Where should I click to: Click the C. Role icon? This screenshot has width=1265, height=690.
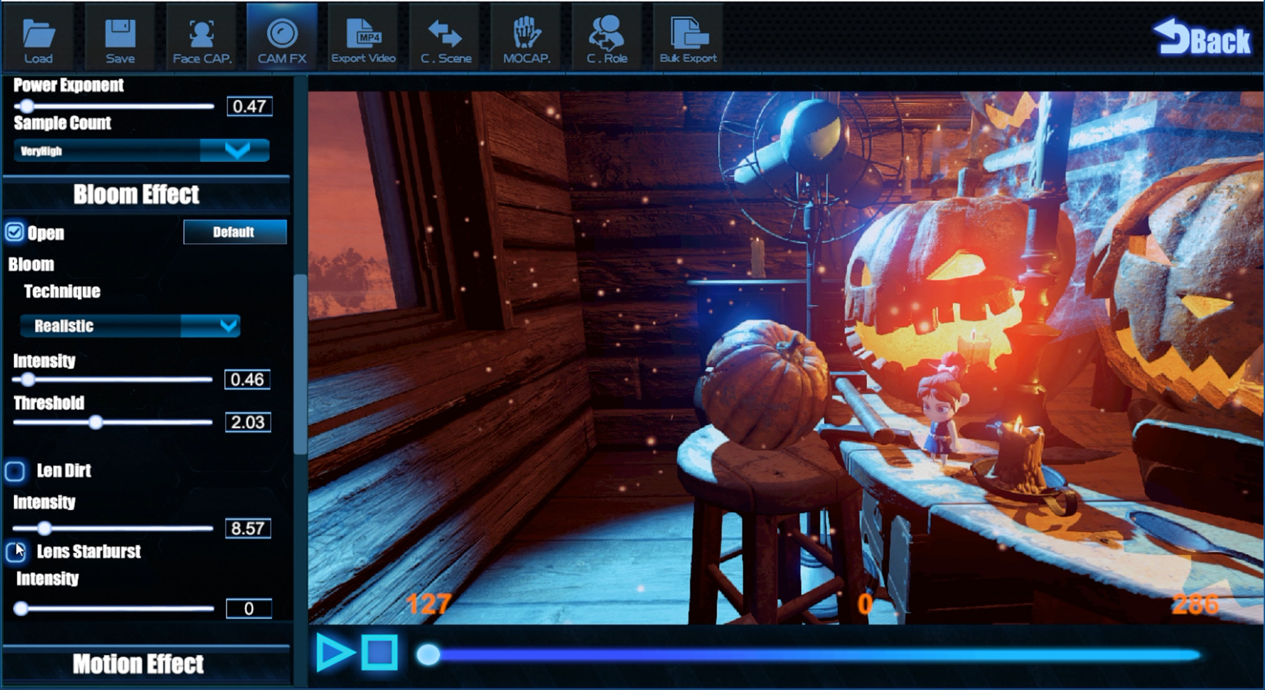pyautogui.click(x=607, y=35)
